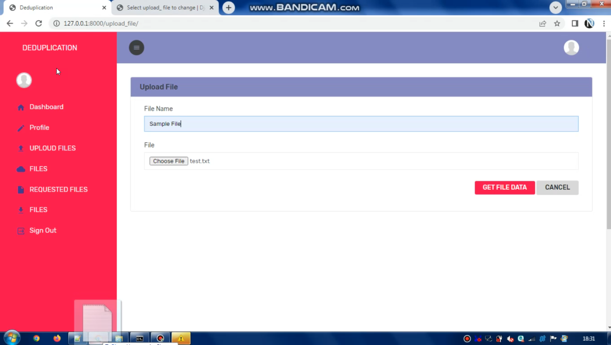Image resolution: width=611 pixels, height=345 pixels.
Task: Open Dashboard from the sidebar
Action: pyautogui.click(x=46, y=107)
